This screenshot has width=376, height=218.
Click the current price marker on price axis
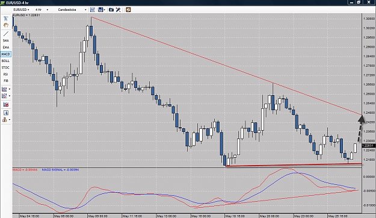(x=368, y=146)
